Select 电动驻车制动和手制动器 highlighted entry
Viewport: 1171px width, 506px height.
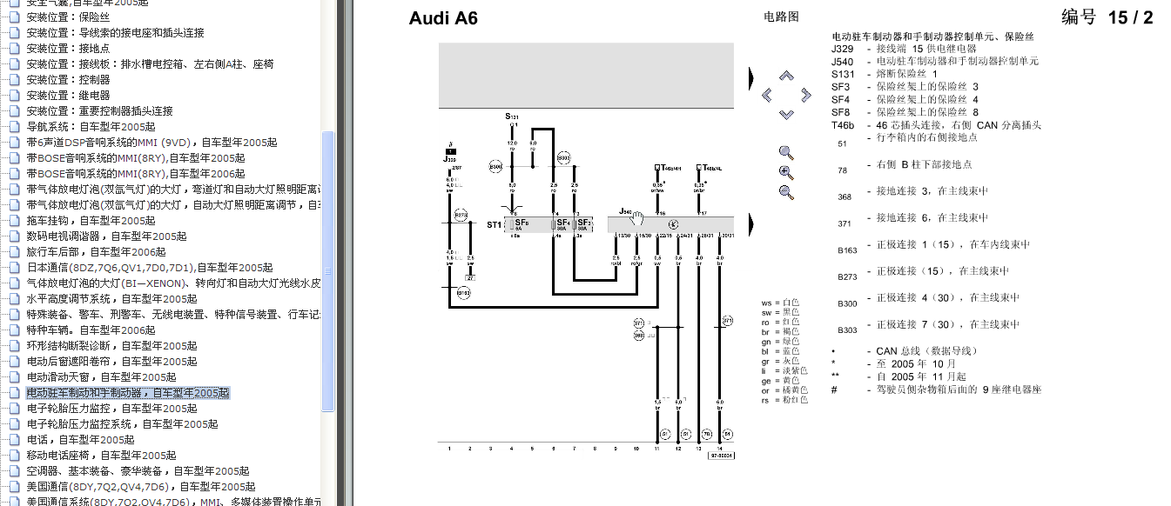point(128,392)
